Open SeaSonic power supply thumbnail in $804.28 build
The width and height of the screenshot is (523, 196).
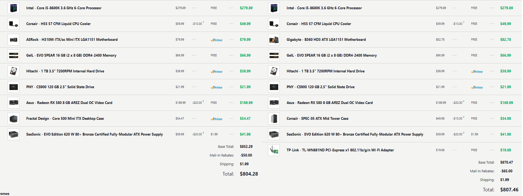pyautogui.click(x=13, y=134)
